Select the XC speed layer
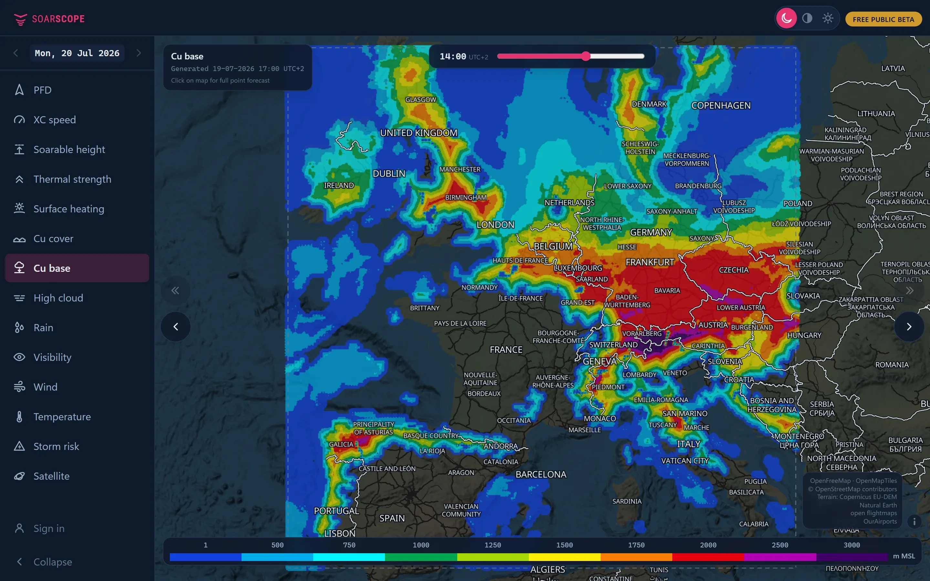 pyautogui.click(x=77, y=119)
